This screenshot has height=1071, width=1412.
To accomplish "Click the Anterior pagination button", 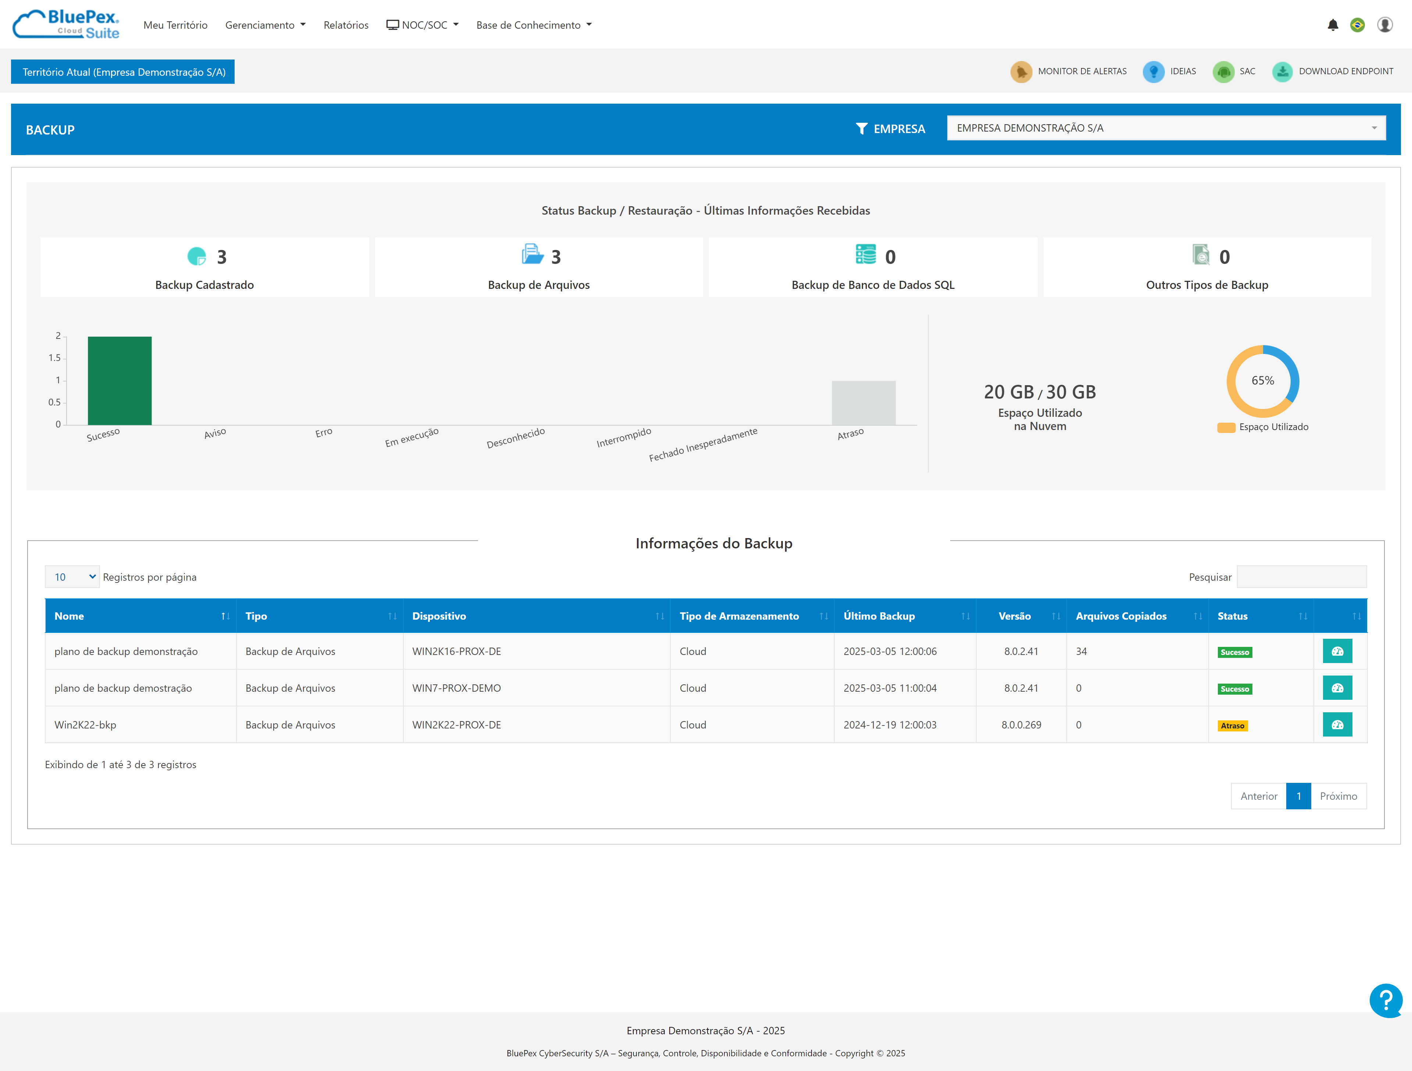I will (1258, 796).
